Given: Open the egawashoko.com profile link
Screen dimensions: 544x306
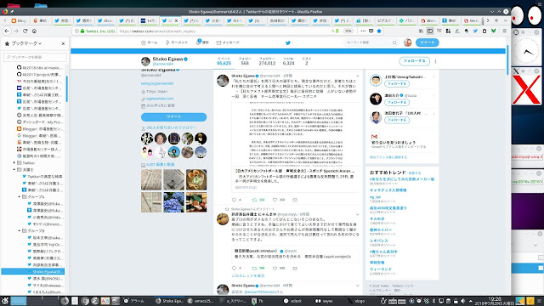Looking at the screenshot, I should click(160, 99).
